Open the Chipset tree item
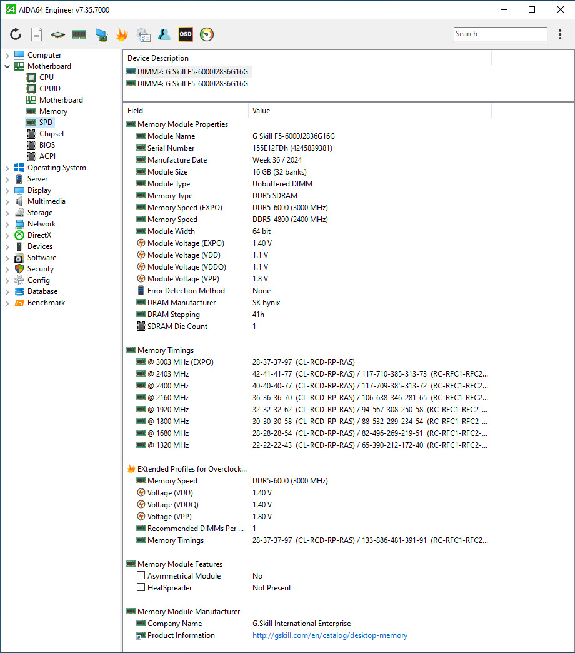575x653 pixels. click(52, 134)
